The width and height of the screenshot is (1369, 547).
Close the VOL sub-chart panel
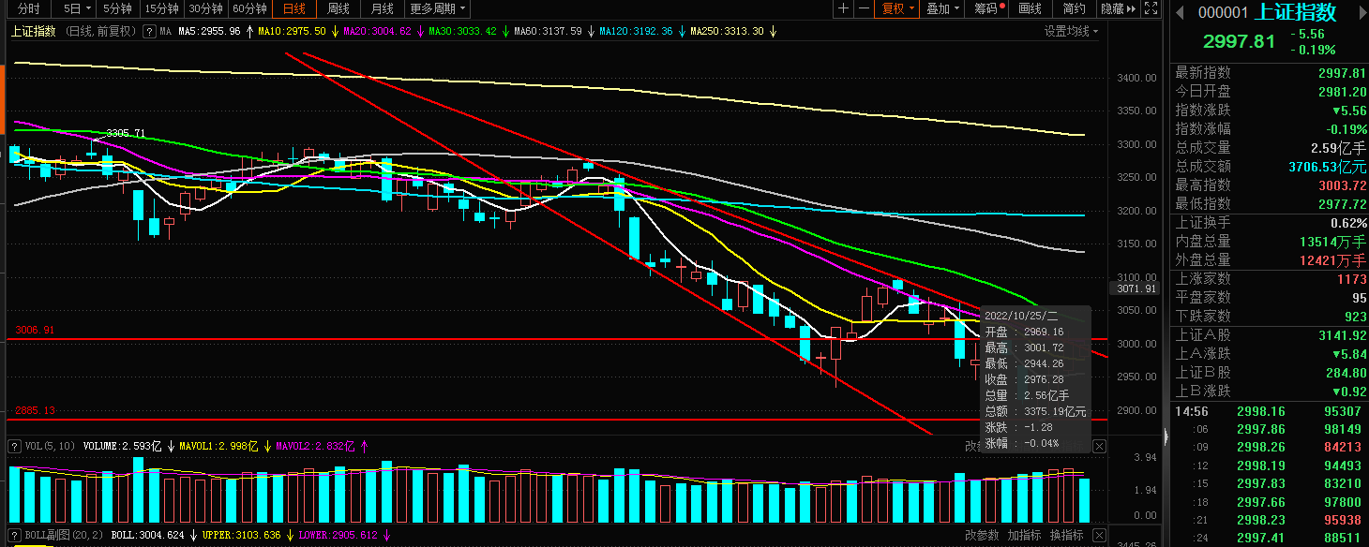[x=1100, y=446]
